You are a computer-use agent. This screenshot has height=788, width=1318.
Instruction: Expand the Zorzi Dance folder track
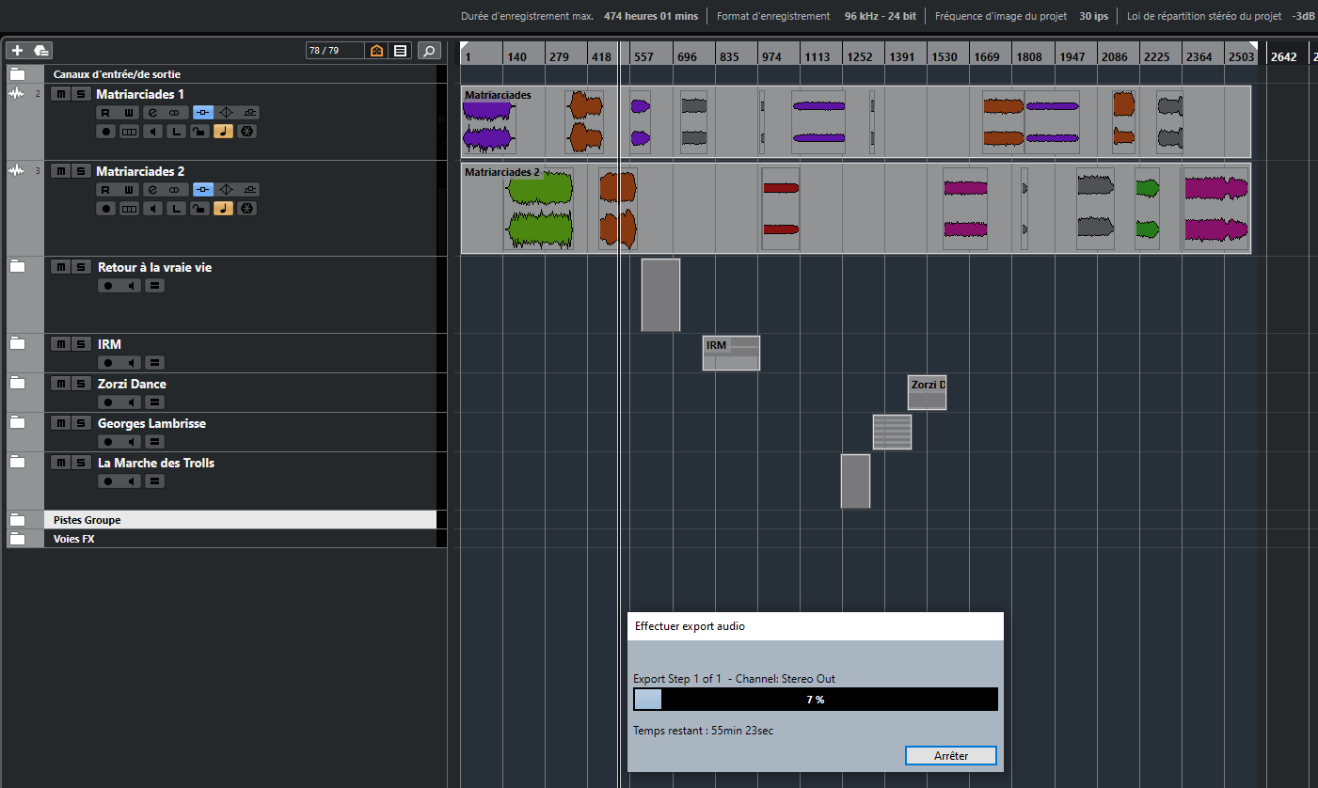click(x=17, y=384)
